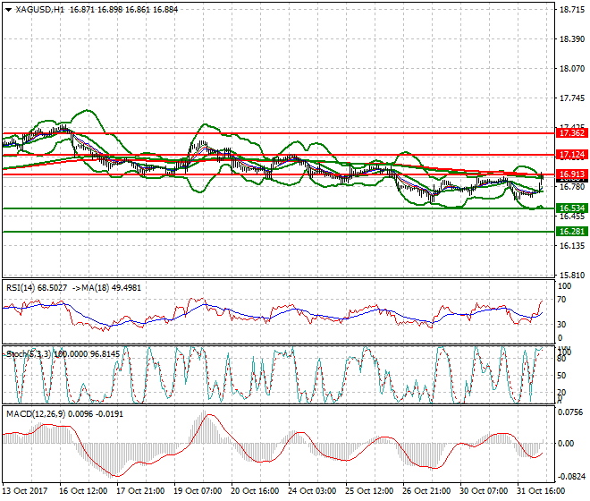
Task: Click the 17.124 red resistance price label
Action: (572, 155)
